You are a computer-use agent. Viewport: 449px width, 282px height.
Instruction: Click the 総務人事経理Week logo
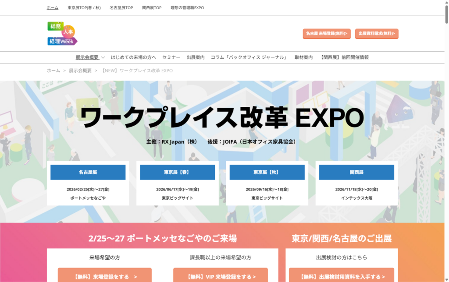[62, 33]
